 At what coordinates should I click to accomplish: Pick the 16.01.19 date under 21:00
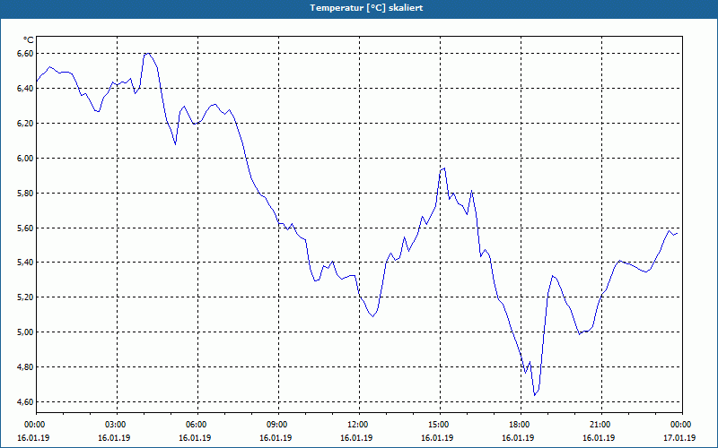pos(599,438)
